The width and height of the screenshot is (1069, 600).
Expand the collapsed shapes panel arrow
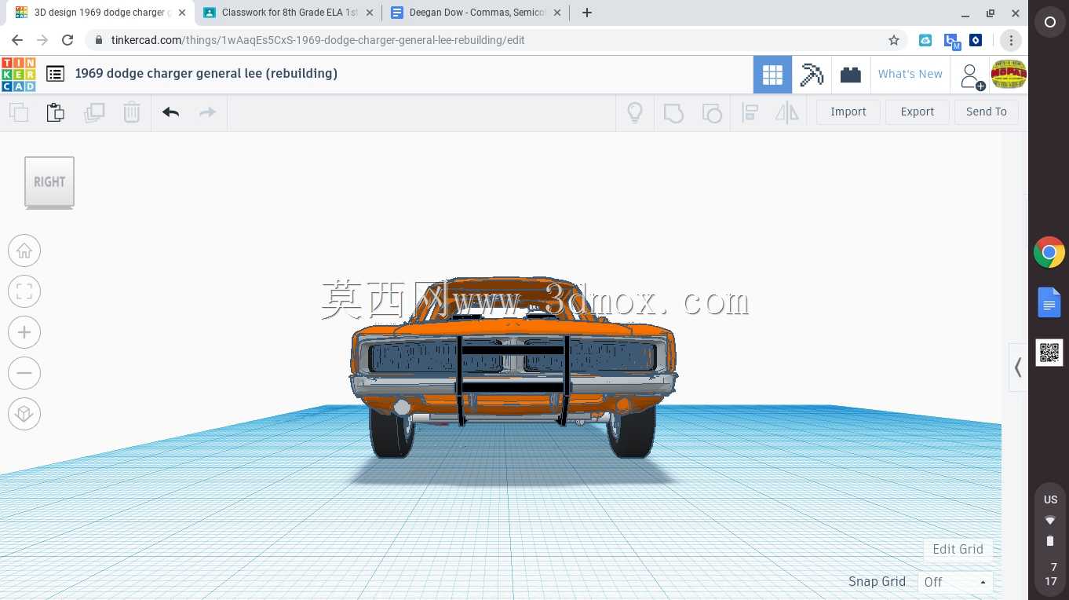(1018, 368)
